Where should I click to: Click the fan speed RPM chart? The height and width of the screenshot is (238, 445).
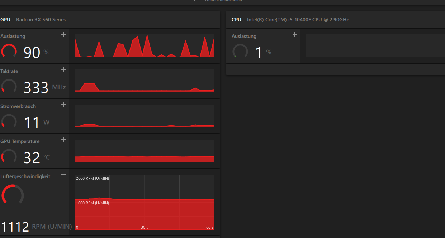tap(145, 202)
